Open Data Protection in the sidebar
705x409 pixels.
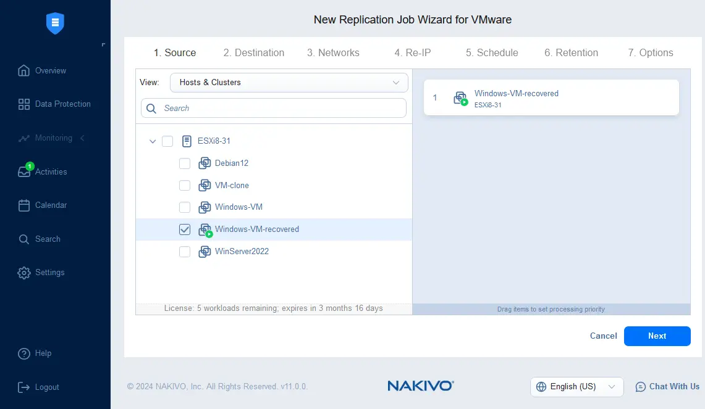click(x=63, y=104)
